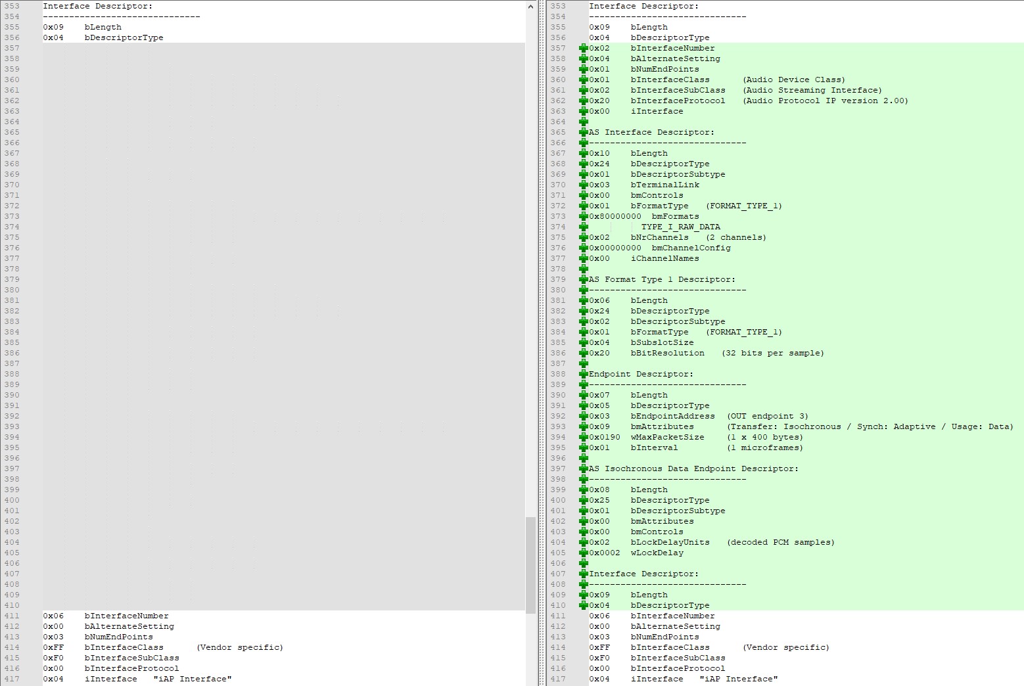The image size is (1024, 686).
Task: Click 'iInterface "iAP Interface"' in the right pane
Action: (705, 679)
